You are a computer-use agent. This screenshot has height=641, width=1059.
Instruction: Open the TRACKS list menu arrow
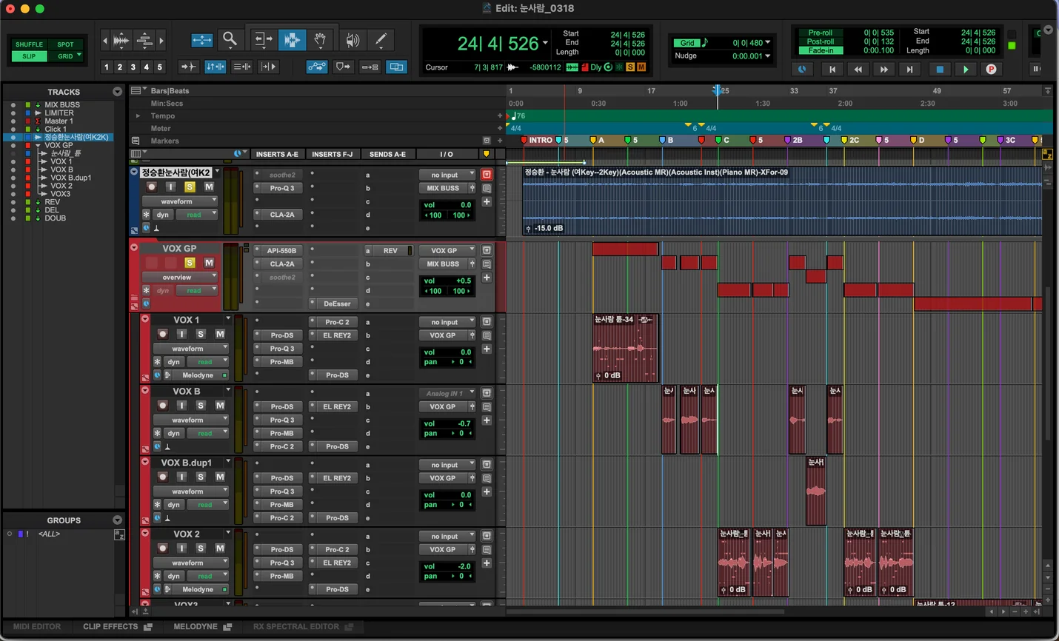(x=117, y=92)
